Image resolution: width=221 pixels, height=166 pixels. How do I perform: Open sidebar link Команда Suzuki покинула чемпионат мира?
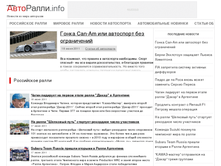(175, 132)
